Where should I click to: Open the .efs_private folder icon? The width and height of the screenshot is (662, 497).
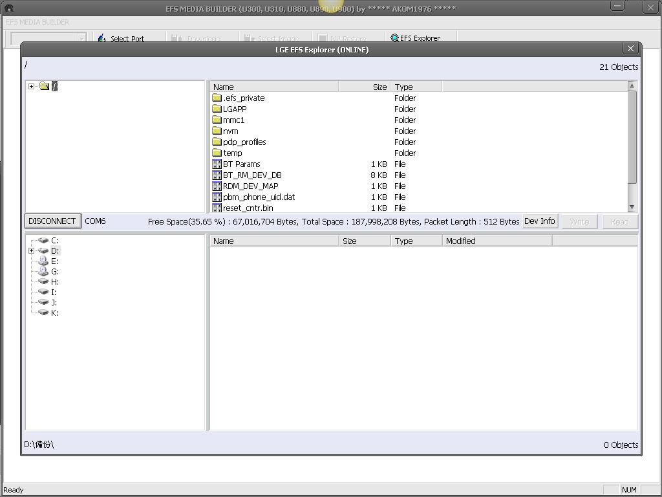click(x=217, y=98)
